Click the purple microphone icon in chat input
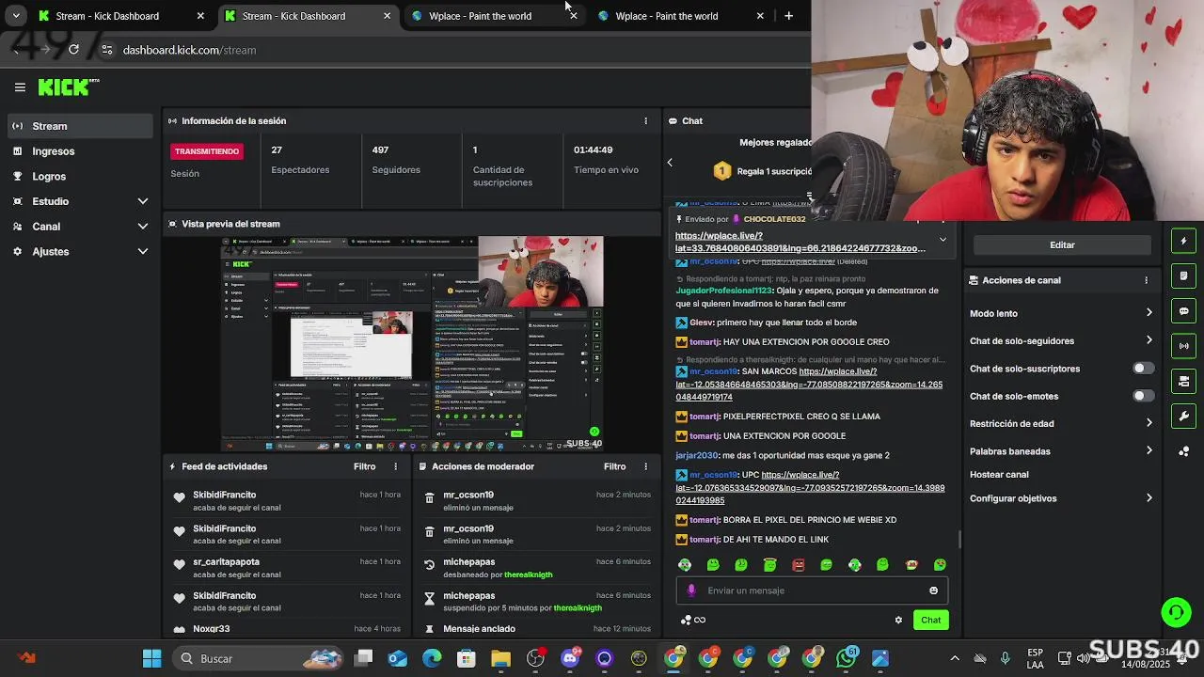1204x677 pixels. pyautogui.click(x=691, y=590)
